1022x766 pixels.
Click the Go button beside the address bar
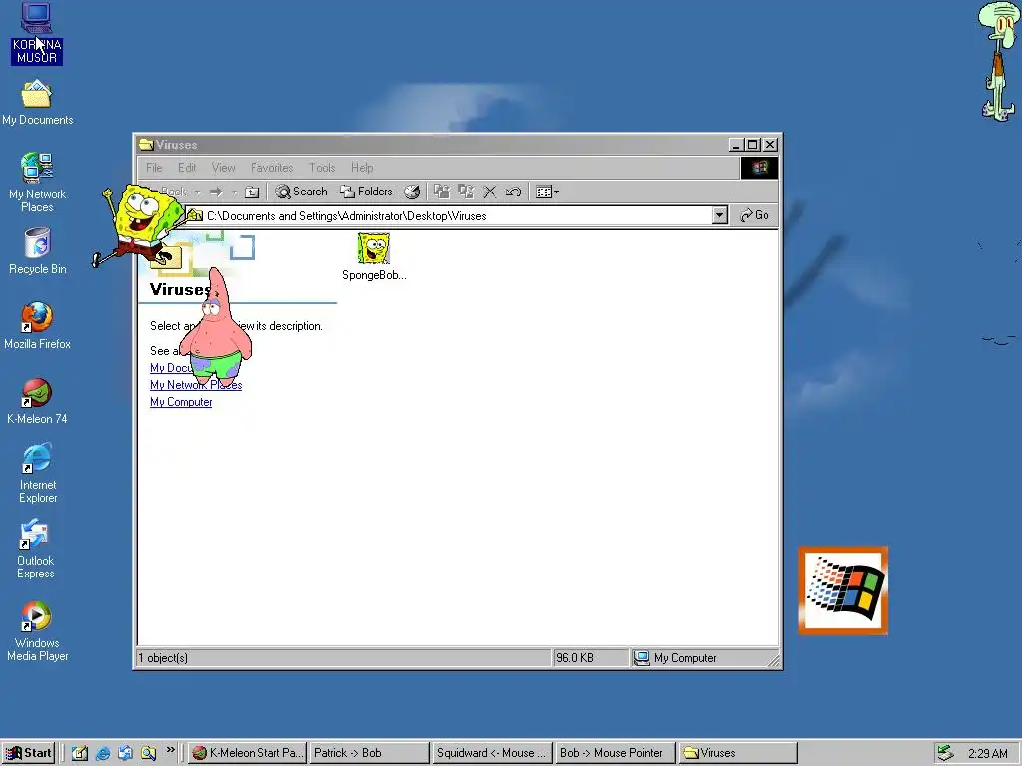pyautogui.click(x=755, y=215)
